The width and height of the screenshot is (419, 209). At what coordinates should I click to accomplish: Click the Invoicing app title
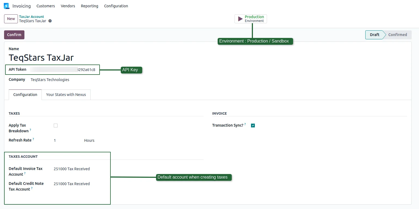click(x=21, y=6)
